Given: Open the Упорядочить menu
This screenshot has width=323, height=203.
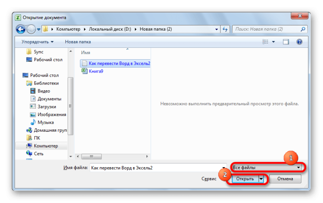Looking at the screenshot, I should (38, 42).
